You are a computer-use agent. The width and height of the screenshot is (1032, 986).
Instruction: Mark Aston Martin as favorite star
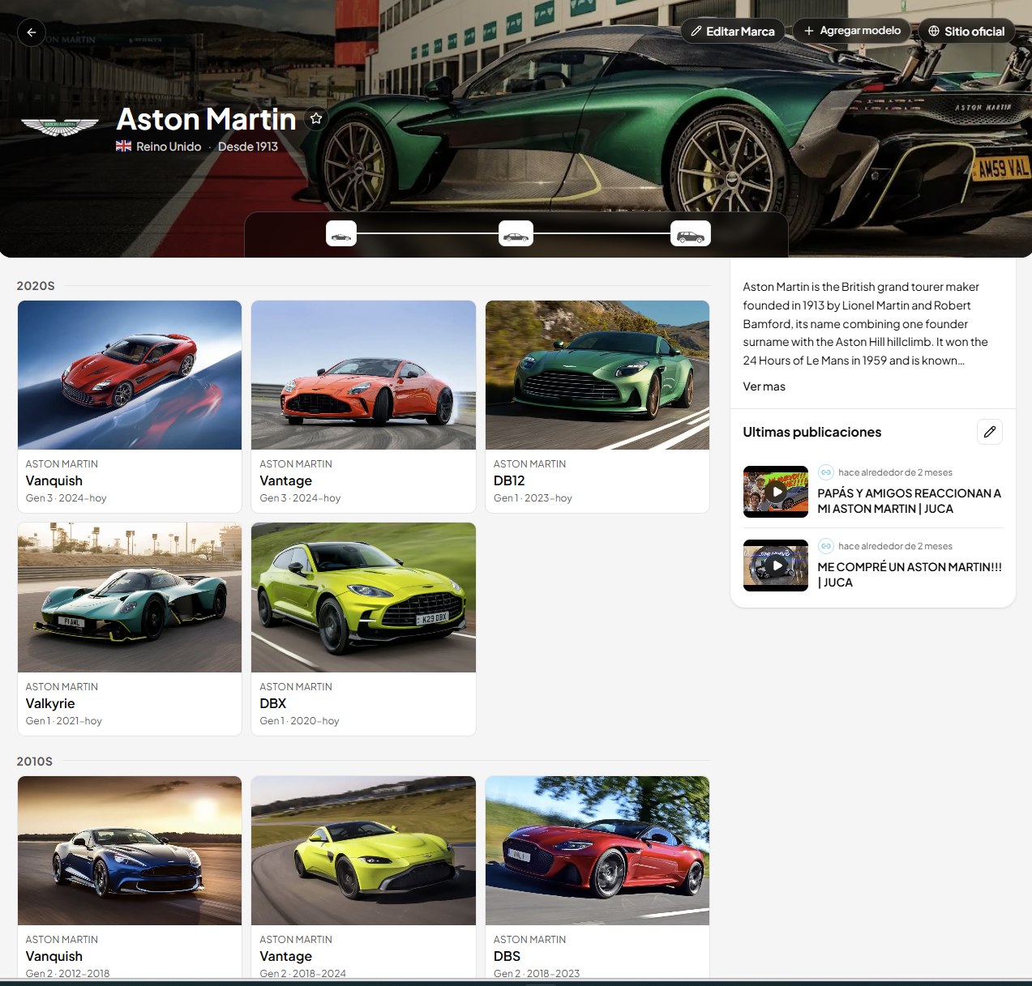[x=316, y=118]
